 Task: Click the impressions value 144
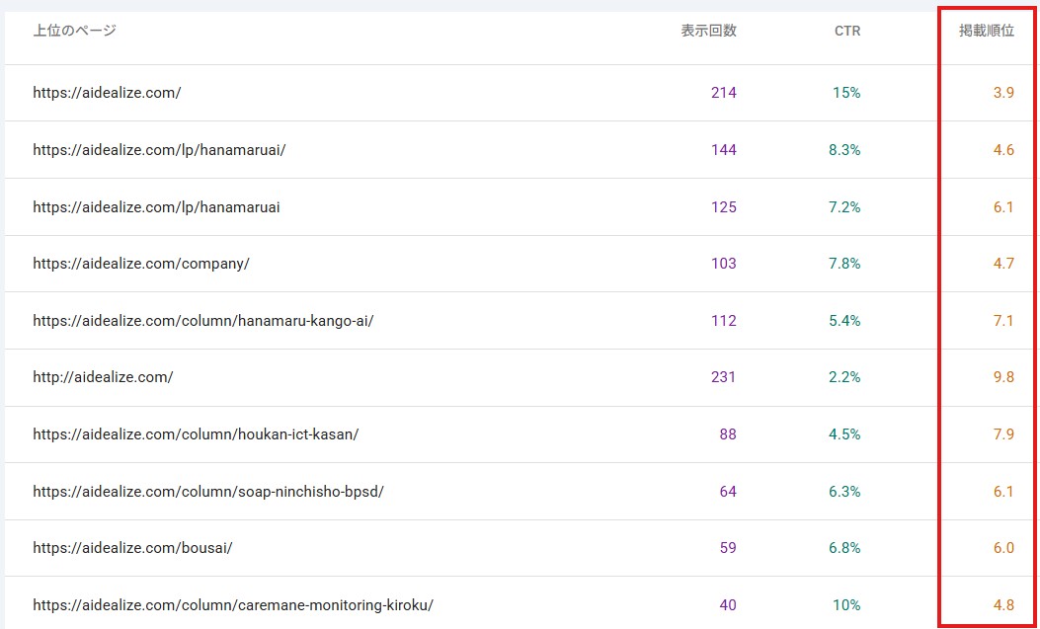[x=724, y=150]
